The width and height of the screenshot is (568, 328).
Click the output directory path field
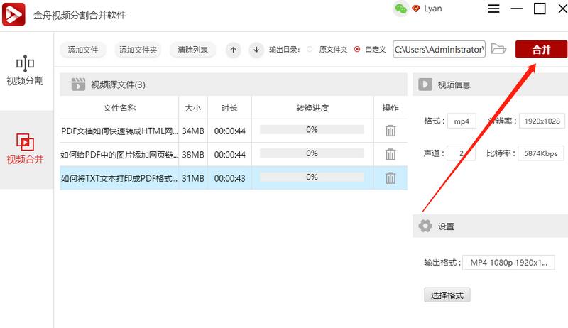click(439, 50)
